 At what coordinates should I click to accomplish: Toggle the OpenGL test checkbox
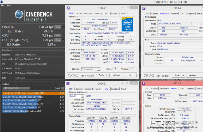coord(63,27)
